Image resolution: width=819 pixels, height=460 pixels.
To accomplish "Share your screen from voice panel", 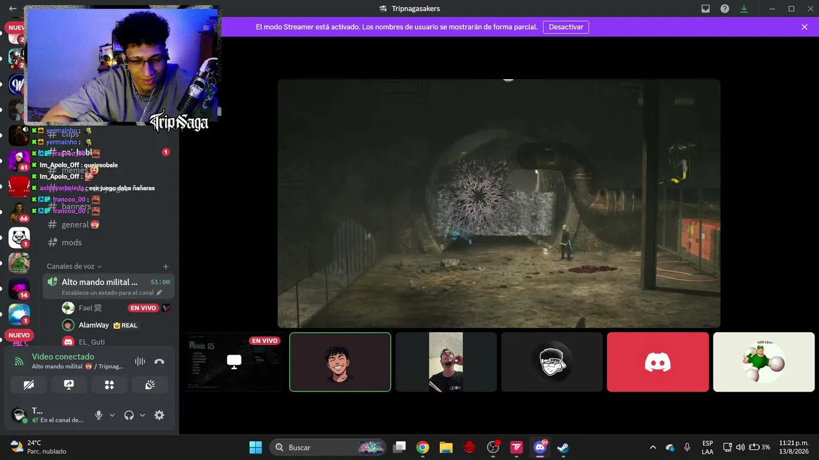I will (x=69, y=385).
